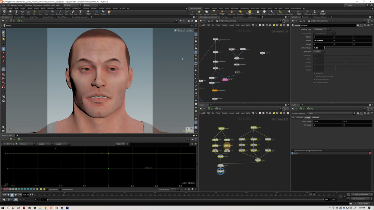Open parameter gear menu for sphere1
374x210 pixels.
(358, 25)
